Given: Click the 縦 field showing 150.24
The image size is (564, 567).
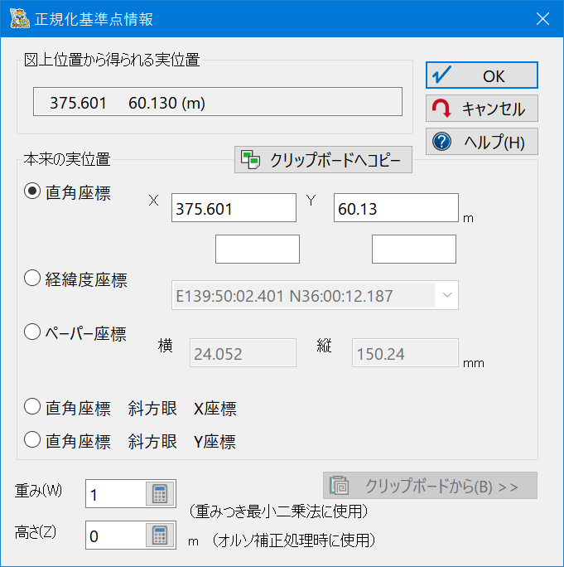Looking at the screenshot, I should (405, 353).
